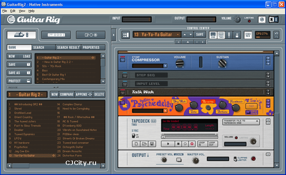
Task: Toggle loop playback in Tapedeck Two
Action: point(185,144)
